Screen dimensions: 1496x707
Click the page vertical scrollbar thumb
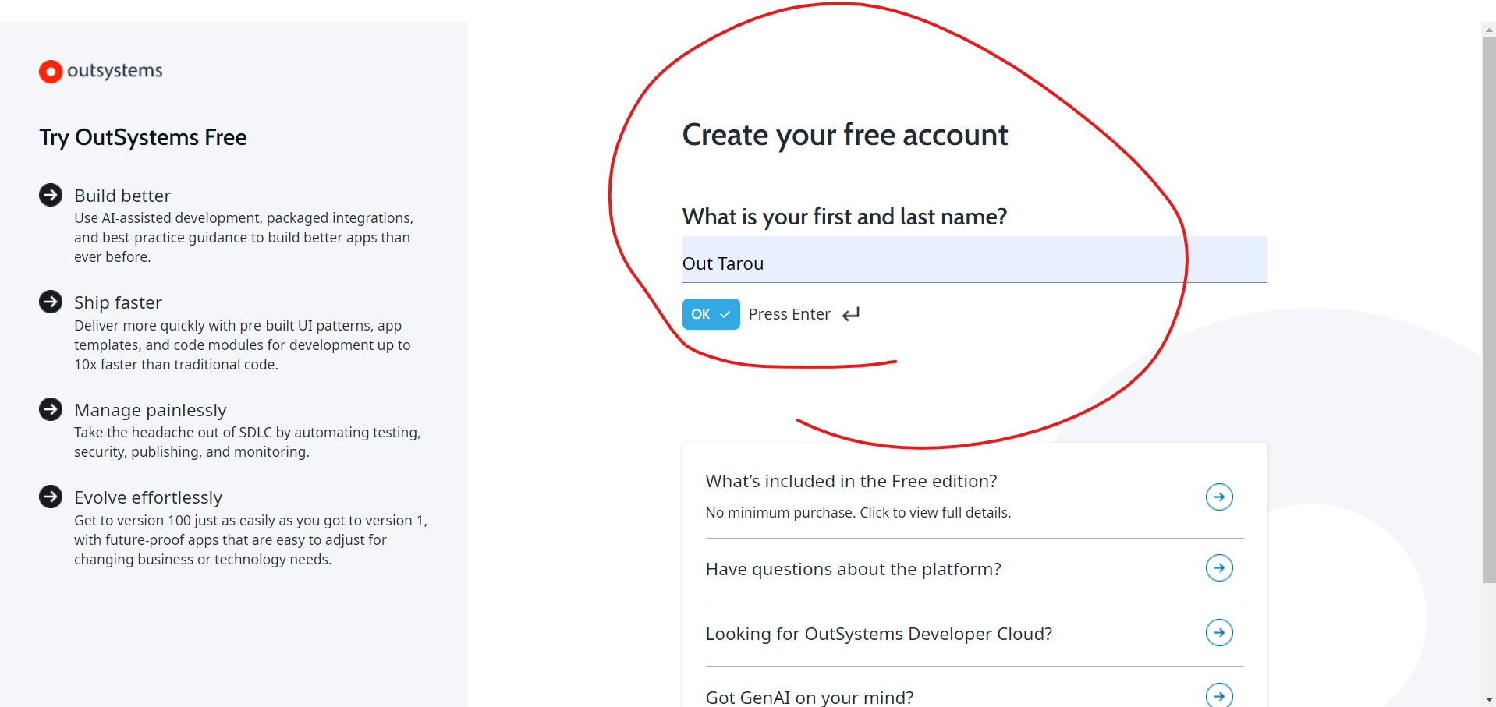tap(1489, 310)
